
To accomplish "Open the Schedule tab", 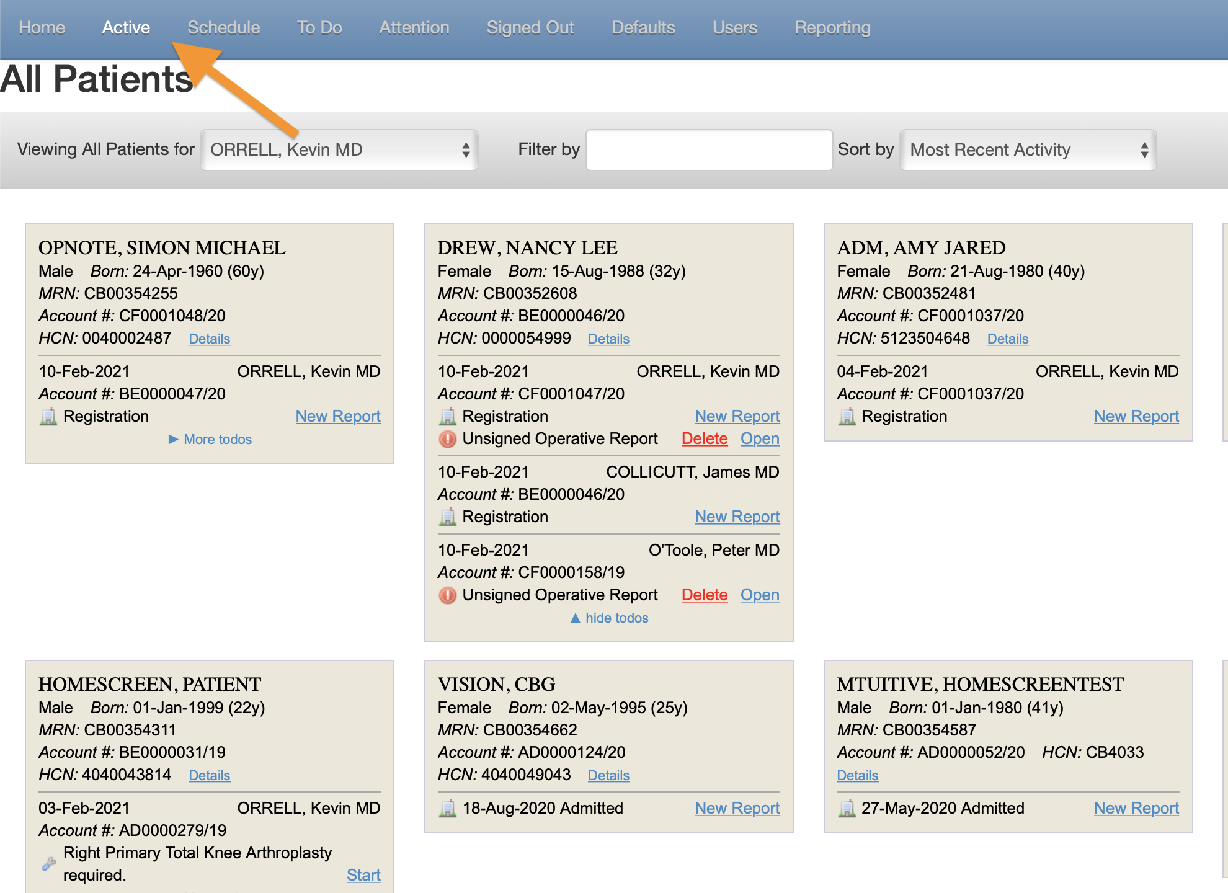I will [x=223, y=27].
